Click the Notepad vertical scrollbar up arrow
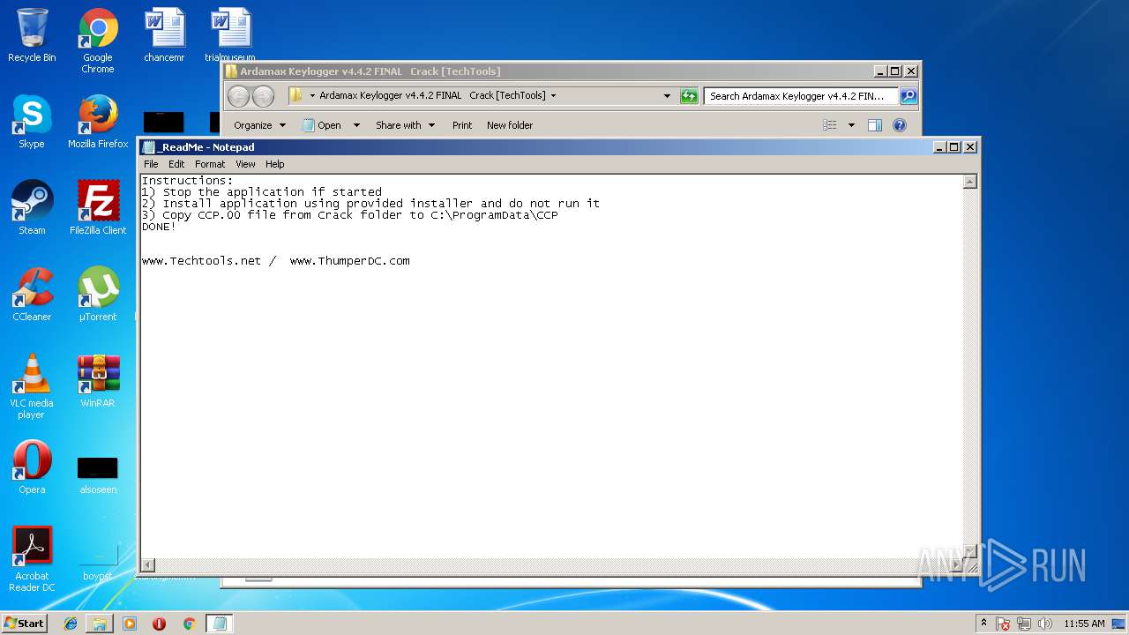 tap(970, 182)
